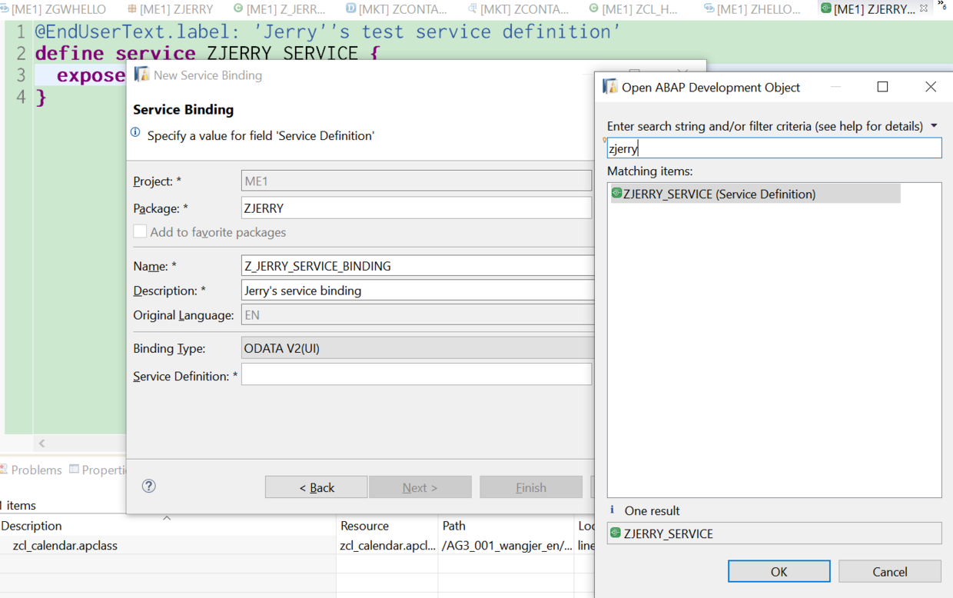
Task: Close the Open ABAP Development Object dialog
Action: (x=931, y=87)
